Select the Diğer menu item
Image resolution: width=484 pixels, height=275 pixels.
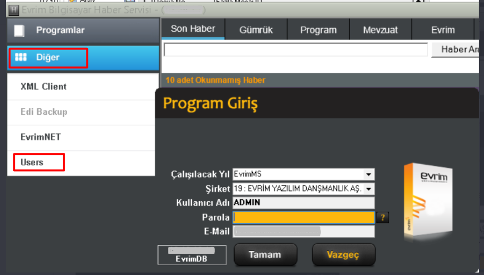[x=83, y=58]
